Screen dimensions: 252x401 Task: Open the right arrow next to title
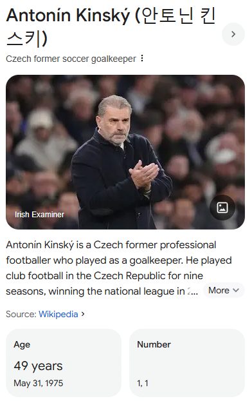point(233,34)
